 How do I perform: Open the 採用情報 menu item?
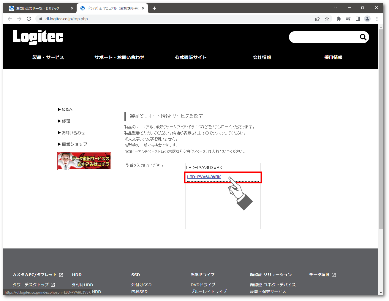pos(333,57)
